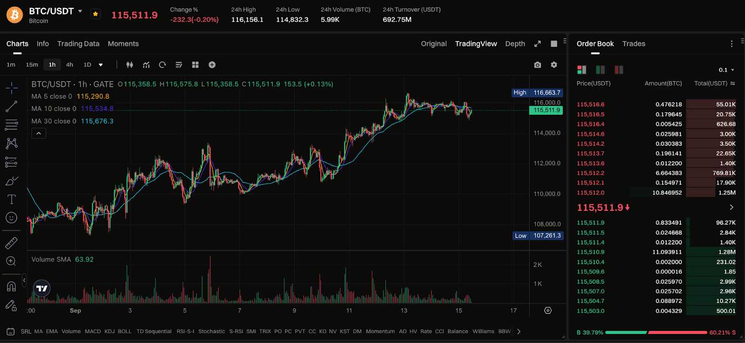Viewport: 745px width, 343px height.
Task: Collapse the moving average indicator legend
Action: pos(39,134)
